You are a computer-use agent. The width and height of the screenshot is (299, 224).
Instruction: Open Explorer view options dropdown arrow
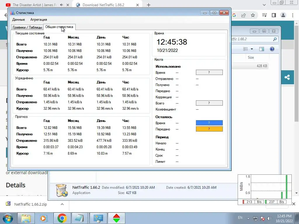(x=252, y=49)
